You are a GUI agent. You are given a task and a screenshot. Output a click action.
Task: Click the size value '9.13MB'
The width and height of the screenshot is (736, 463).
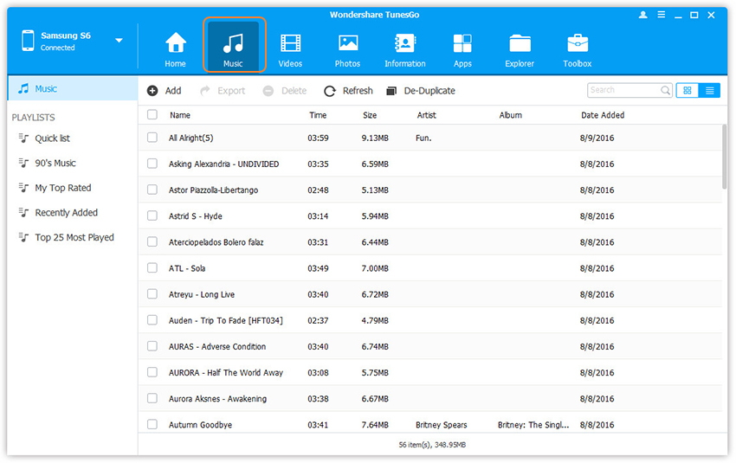pyautogui.click(x=375, y=138)
